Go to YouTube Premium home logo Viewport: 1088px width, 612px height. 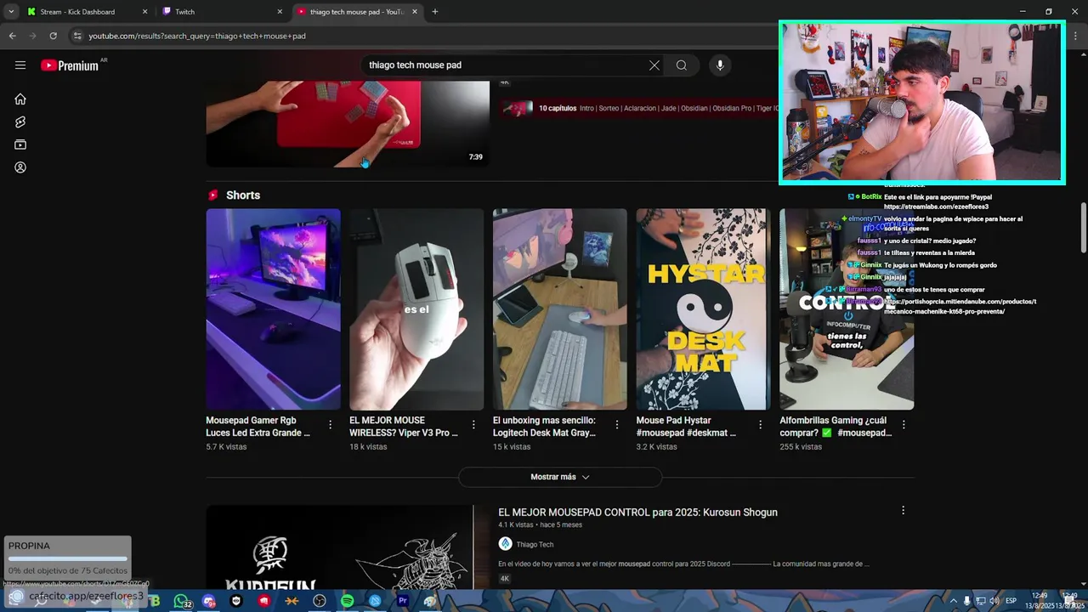(70, 65)
